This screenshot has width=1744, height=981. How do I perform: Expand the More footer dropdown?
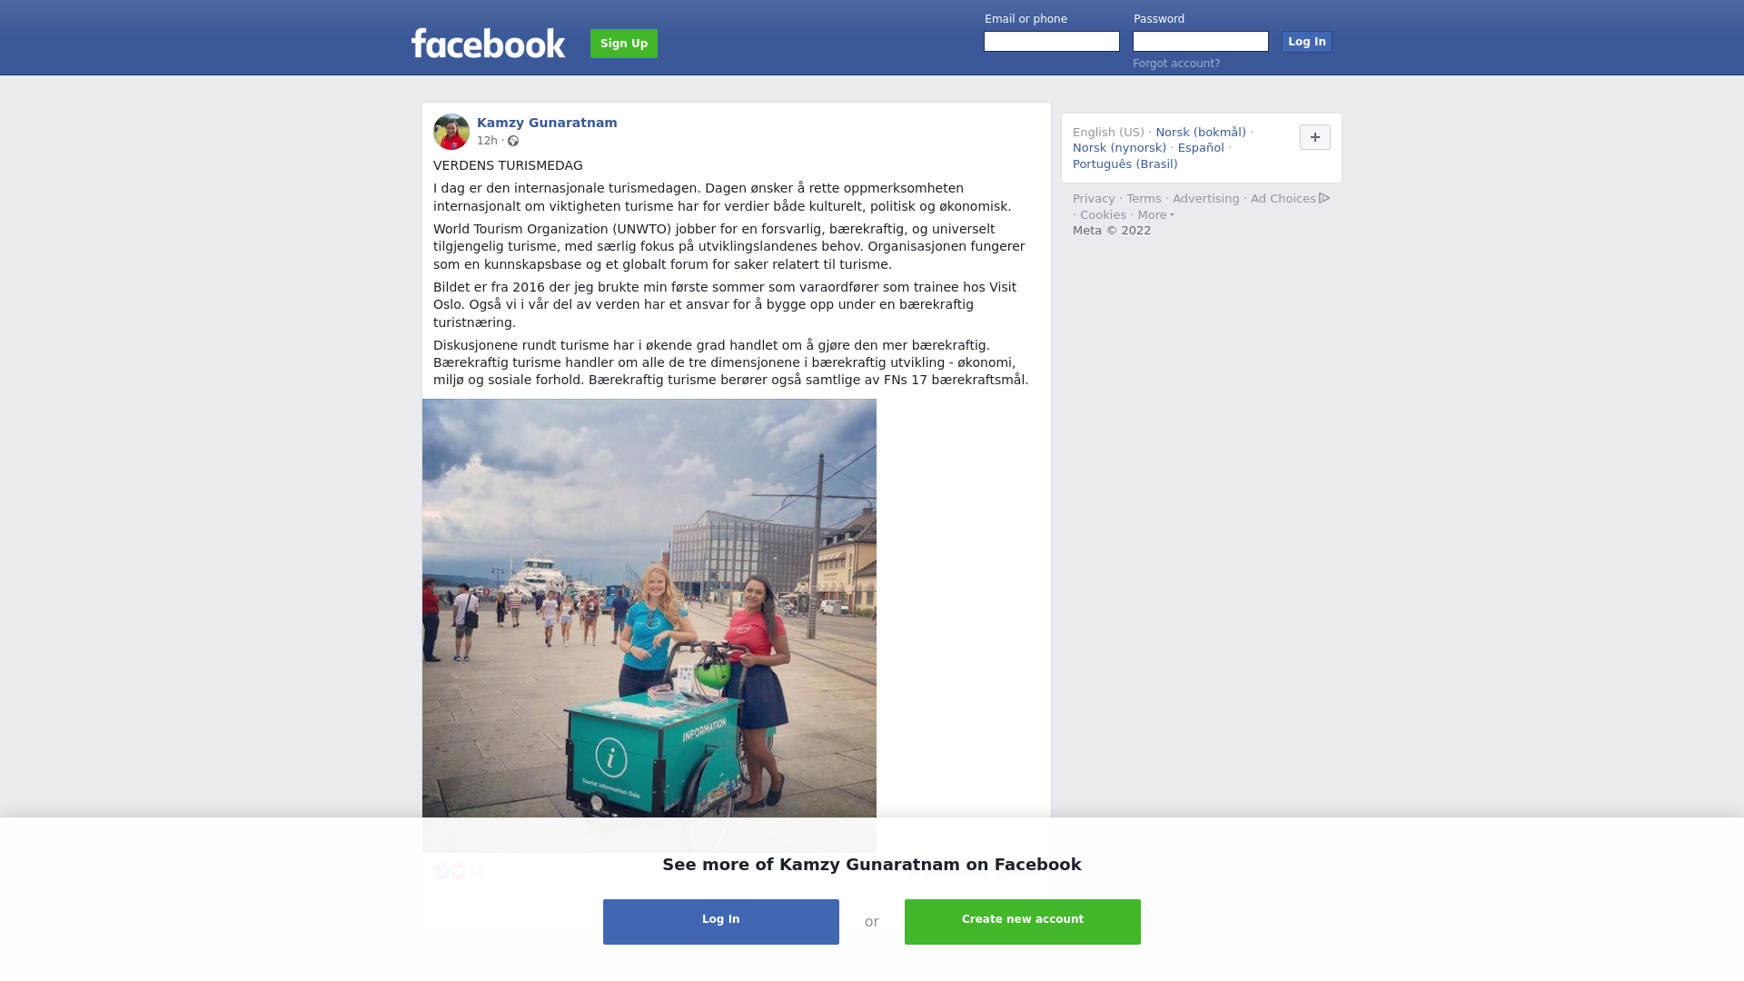[x=1155, y=215]
